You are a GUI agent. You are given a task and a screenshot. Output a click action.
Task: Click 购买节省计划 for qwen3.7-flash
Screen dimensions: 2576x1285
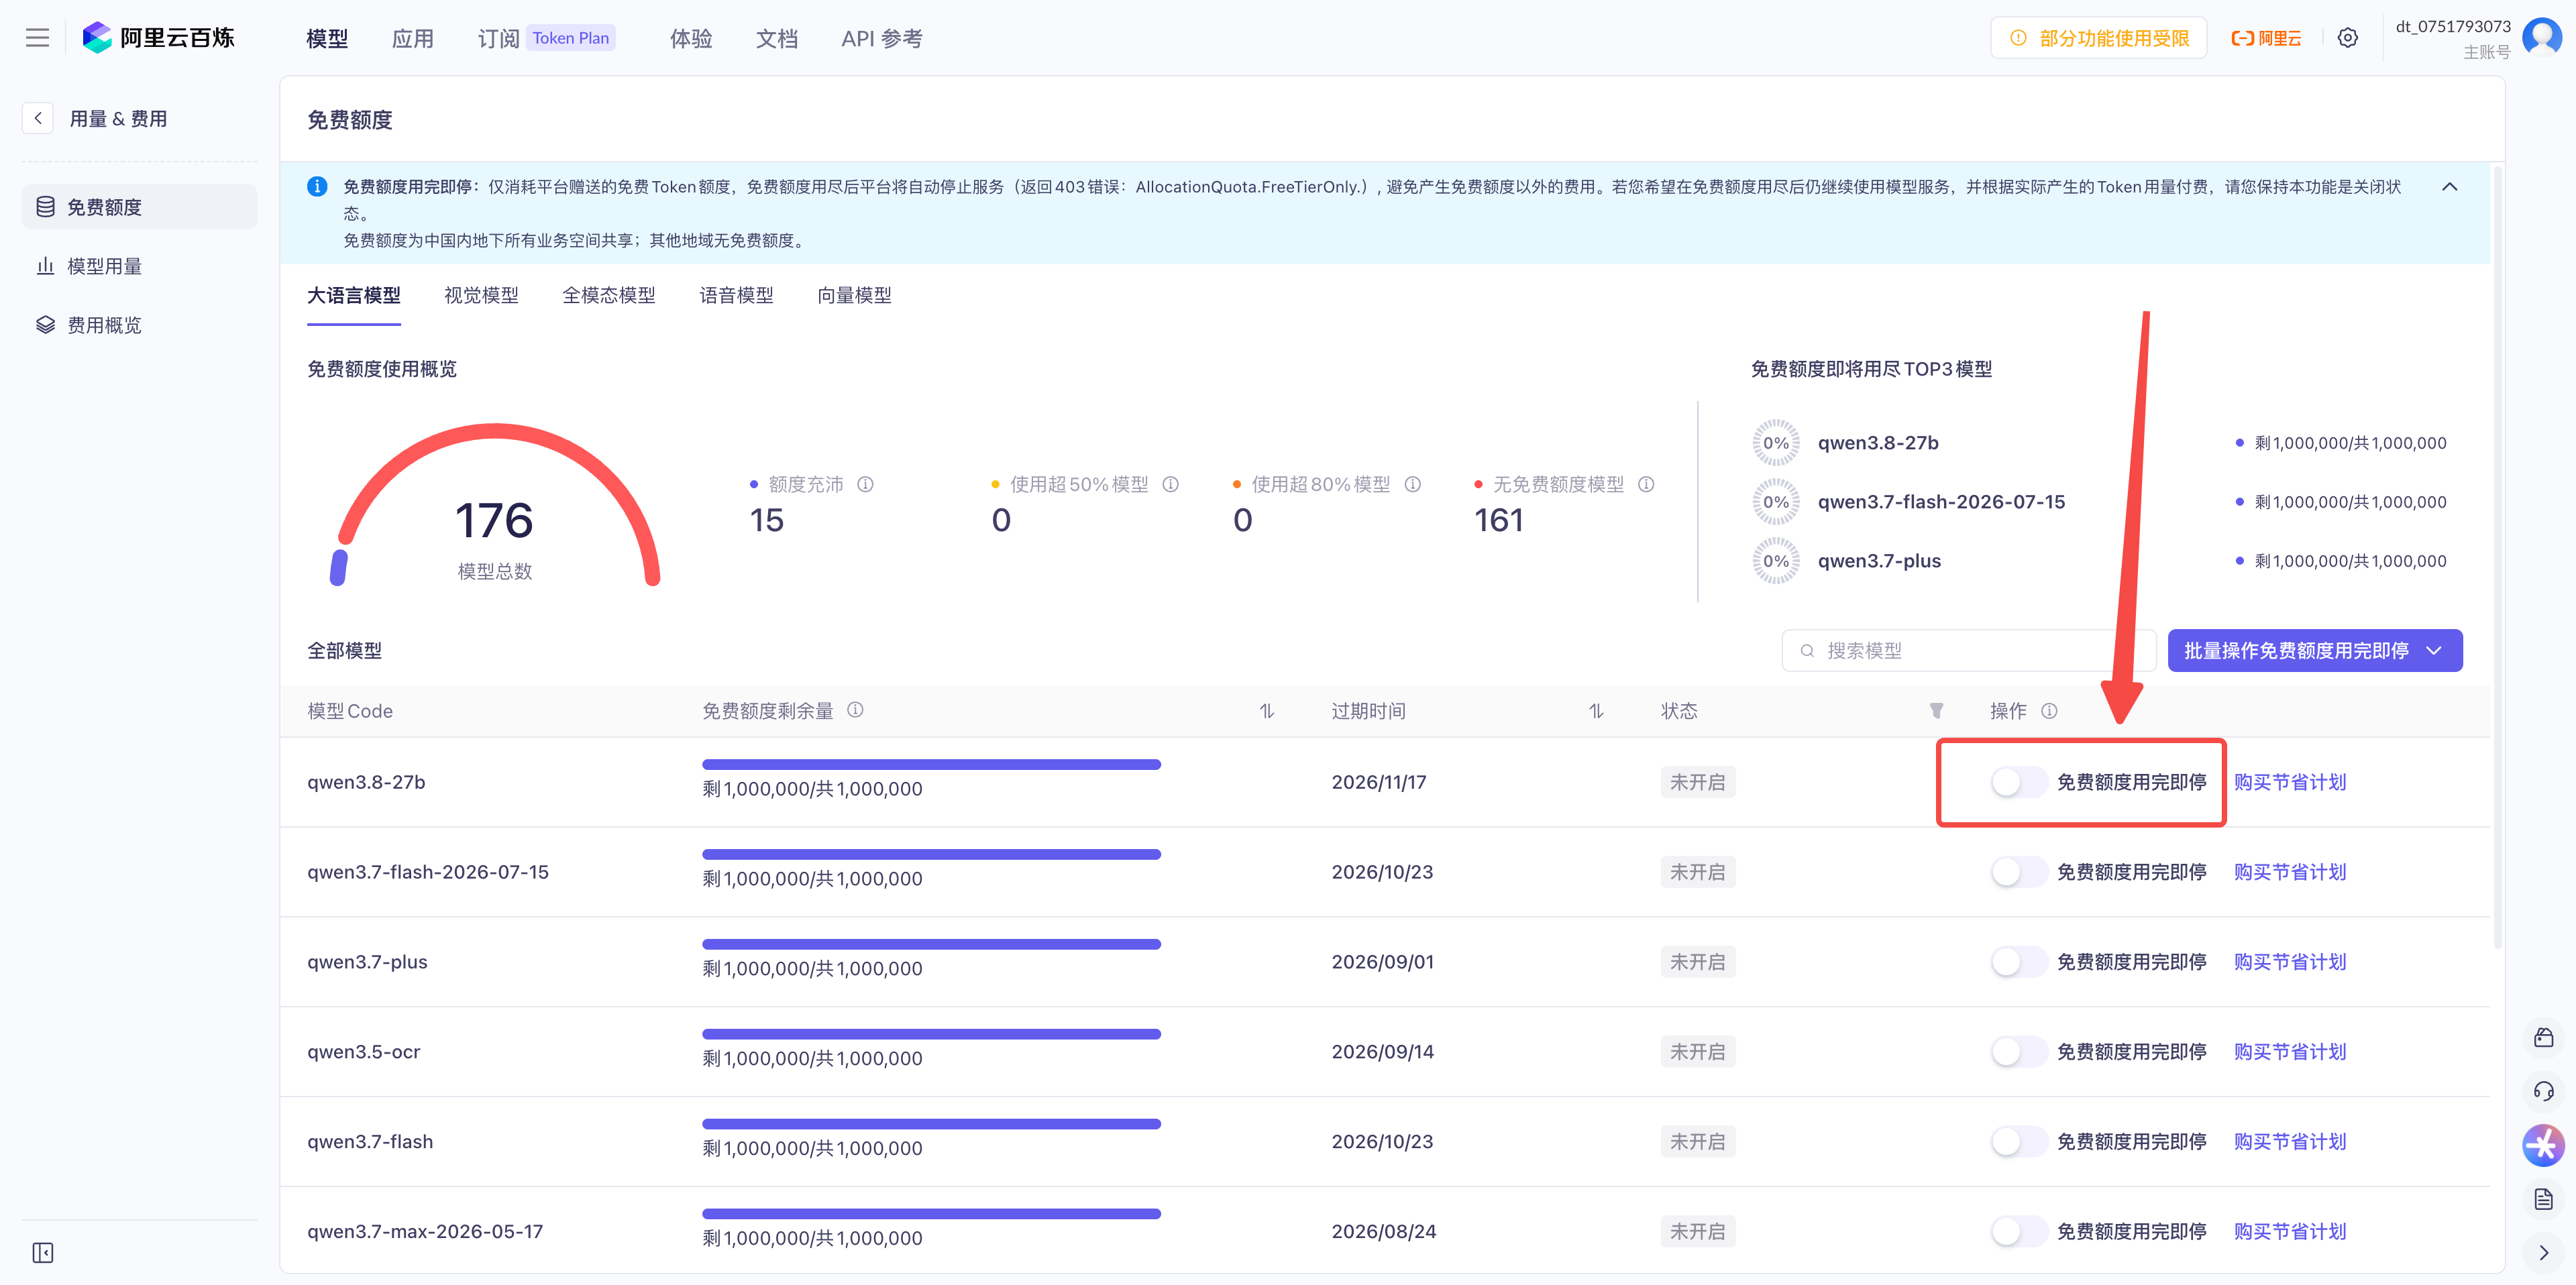tap(2289, 1142)
